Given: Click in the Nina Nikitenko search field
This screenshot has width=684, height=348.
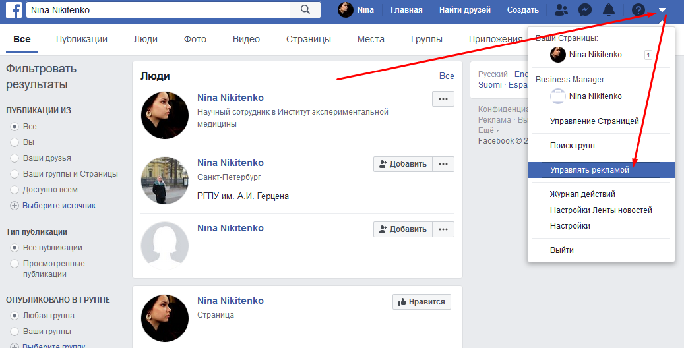Looking at the screenshot, I should pyautogui.click(x=158, y=10).
